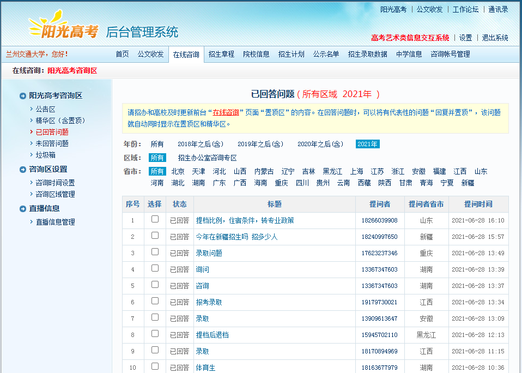Open the 招生计划 navigation tab

coord(291,54)
